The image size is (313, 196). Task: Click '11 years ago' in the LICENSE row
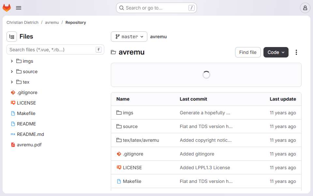[x=283, y=168]
